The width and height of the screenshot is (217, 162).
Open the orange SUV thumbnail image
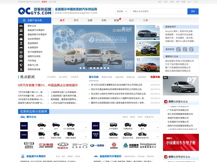tap(148, 65)
